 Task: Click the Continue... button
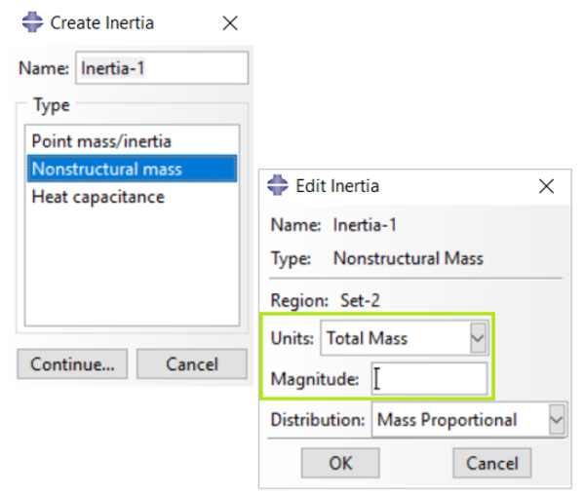pos(72,364)
